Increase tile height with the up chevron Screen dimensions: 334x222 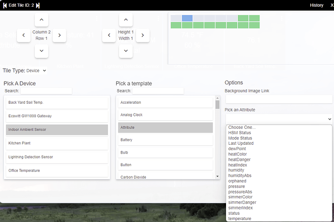pyautogui.click(x=125, y=20)
